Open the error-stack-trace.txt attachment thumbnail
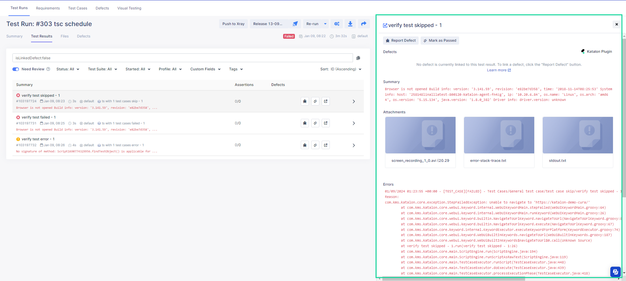 tap(499, 135)
